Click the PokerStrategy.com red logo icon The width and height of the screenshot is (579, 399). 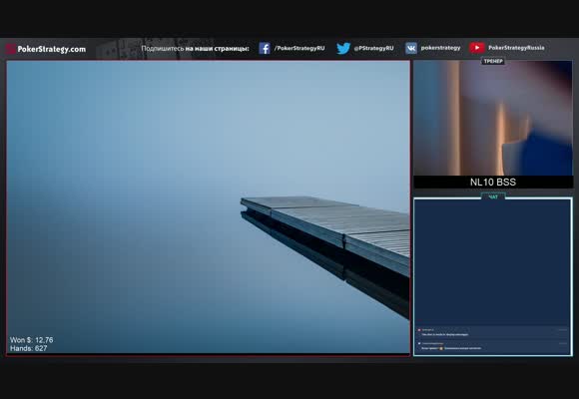pyautogui.click(x=11, y=49)
